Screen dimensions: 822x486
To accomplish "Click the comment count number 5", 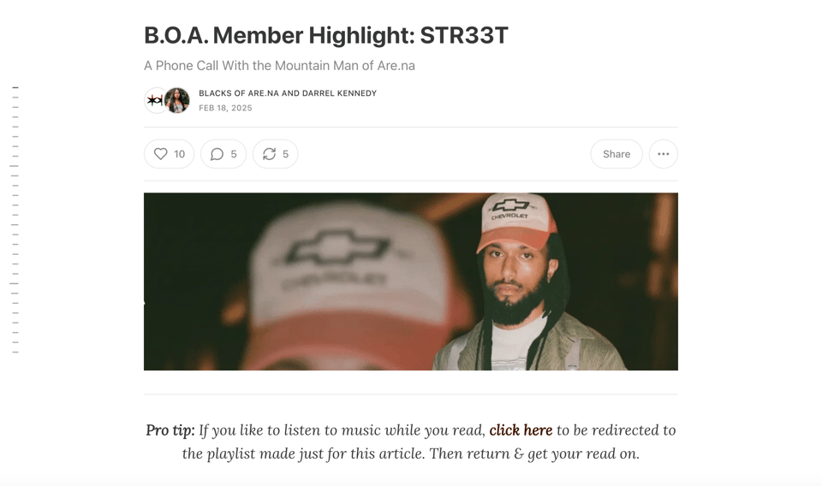I will click(x=234, y=154).
